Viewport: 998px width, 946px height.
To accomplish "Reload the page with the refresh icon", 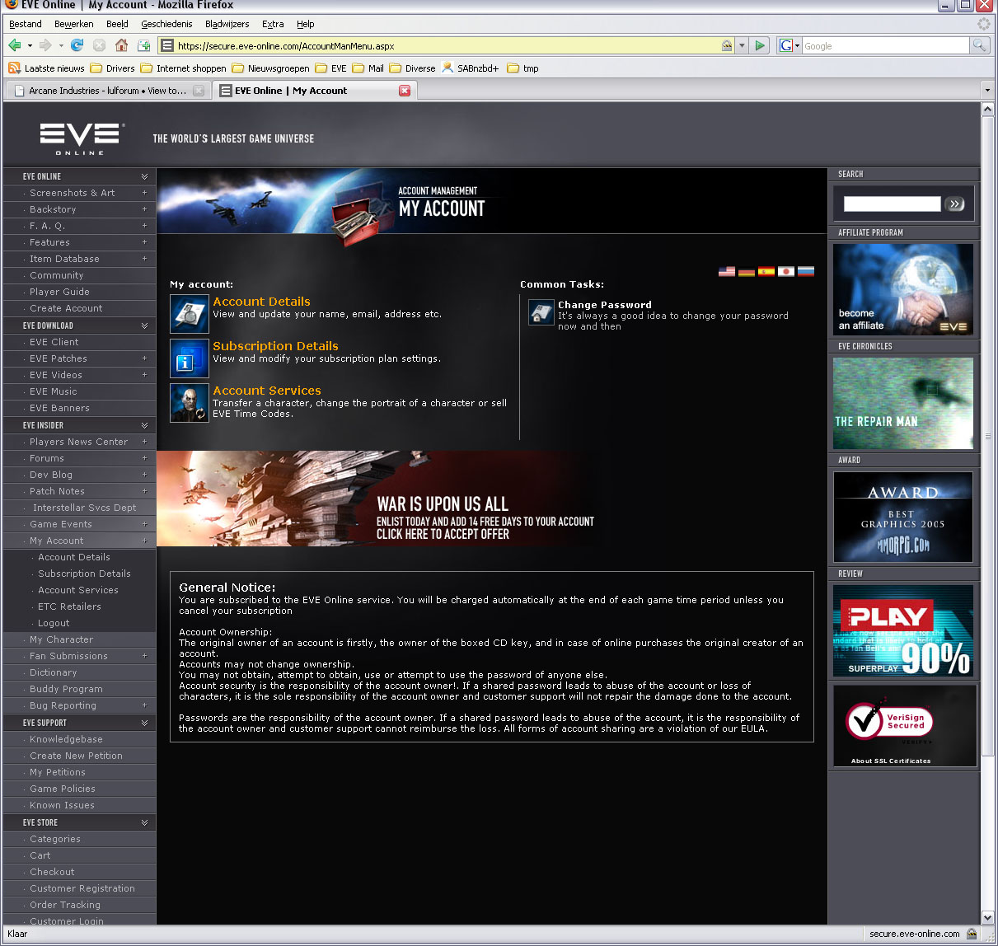I will click(77, 45).
